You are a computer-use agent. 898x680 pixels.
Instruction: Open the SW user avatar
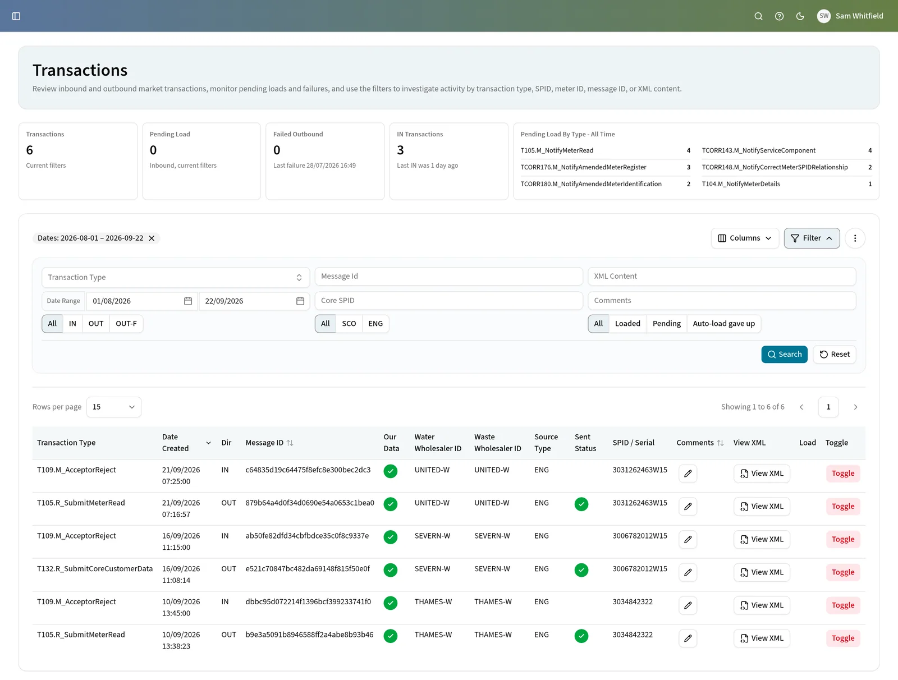coord(823,16)
